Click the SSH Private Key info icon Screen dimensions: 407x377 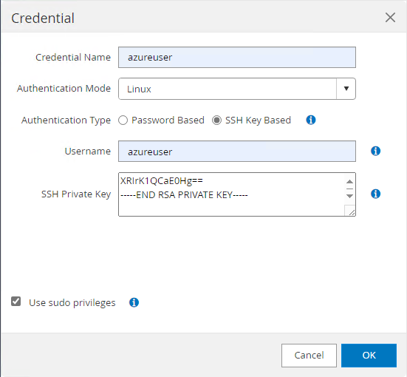(375, 194)
